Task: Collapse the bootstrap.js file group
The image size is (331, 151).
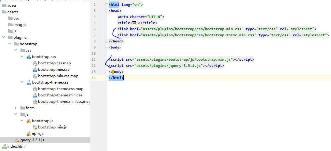Action: [22, 121]
